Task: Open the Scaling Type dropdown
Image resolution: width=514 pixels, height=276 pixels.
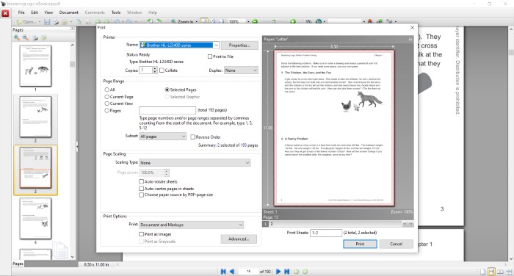Action: tap(195, 162)
